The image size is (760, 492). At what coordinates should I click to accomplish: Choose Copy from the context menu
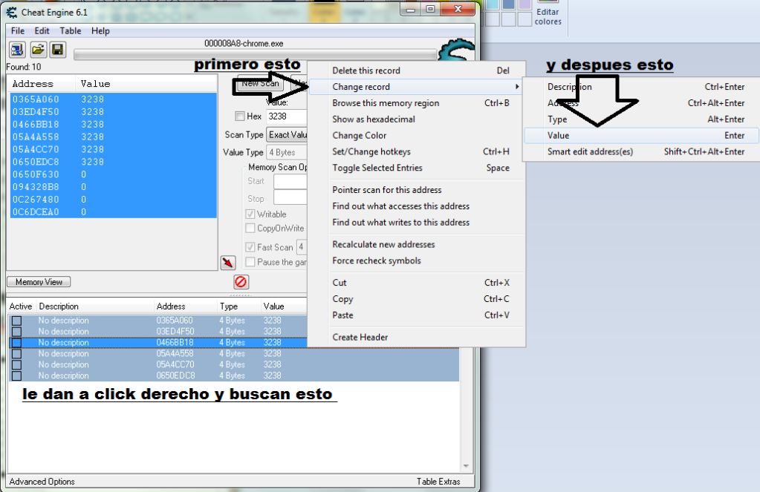[416, 299]
